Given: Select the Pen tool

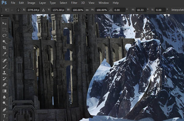Looking at the screenshot, I should click(x=4, y=110).
